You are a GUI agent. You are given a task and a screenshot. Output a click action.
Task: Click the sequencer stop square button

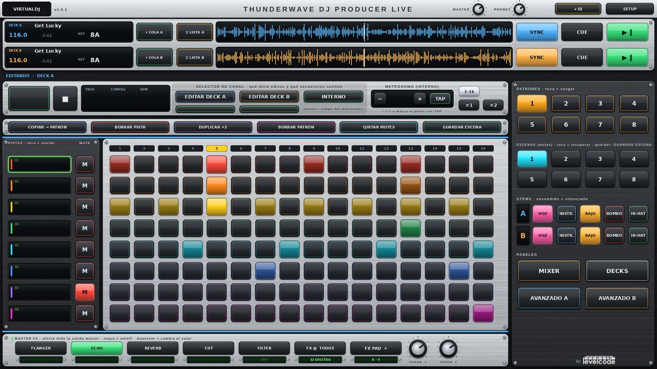click(65, 98)
